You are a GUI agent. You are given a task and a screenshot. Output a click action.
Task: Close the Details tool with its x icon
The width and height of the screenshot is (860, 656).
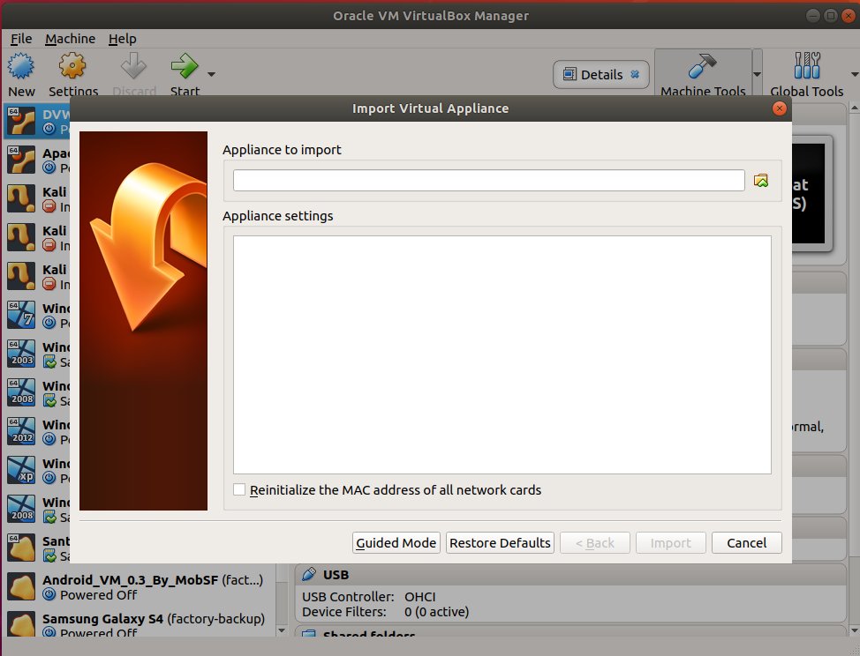635,74
